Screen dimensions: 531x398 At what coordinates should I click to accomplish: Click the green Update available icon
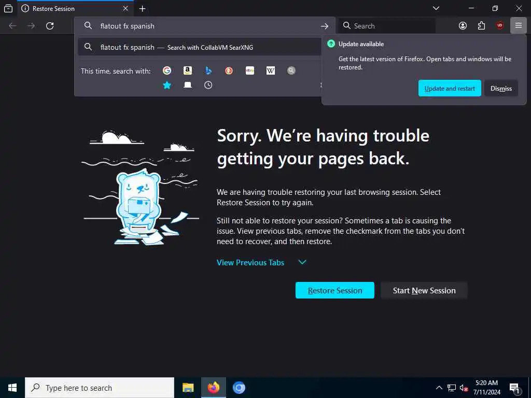click(331, 44)
